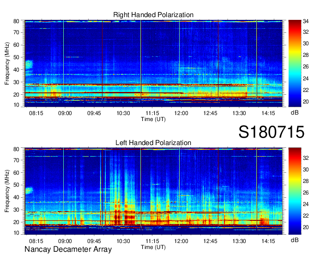The image size is (314, 255).
Task: Click "09:00" tick on left-handed plot time axis
Action: [x=65, y=241]
